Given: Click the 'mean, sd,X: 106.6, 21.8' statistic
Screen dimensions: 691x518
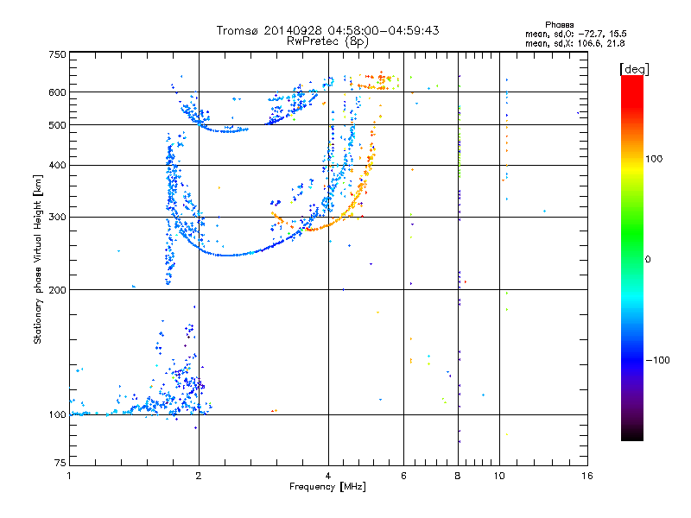Looking at the screenshot, I should point(574,43).
